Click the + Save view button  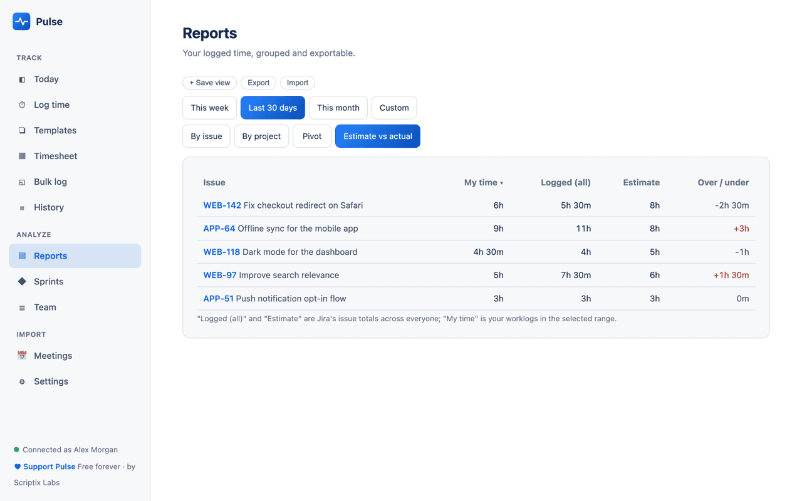[209, 83]
